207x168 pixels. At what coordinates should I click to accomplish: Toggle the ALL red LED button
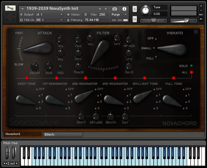point(191,72)
